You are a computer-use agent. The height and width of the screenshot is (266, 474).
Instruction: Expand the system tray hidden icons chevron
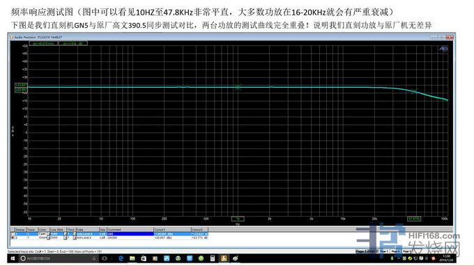tap(398, 258)
